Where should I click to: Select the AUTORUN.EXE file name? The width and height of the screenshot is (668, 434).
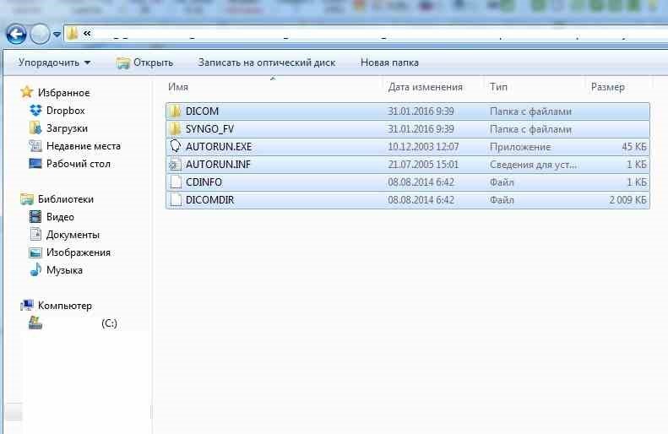click(219, 147)
